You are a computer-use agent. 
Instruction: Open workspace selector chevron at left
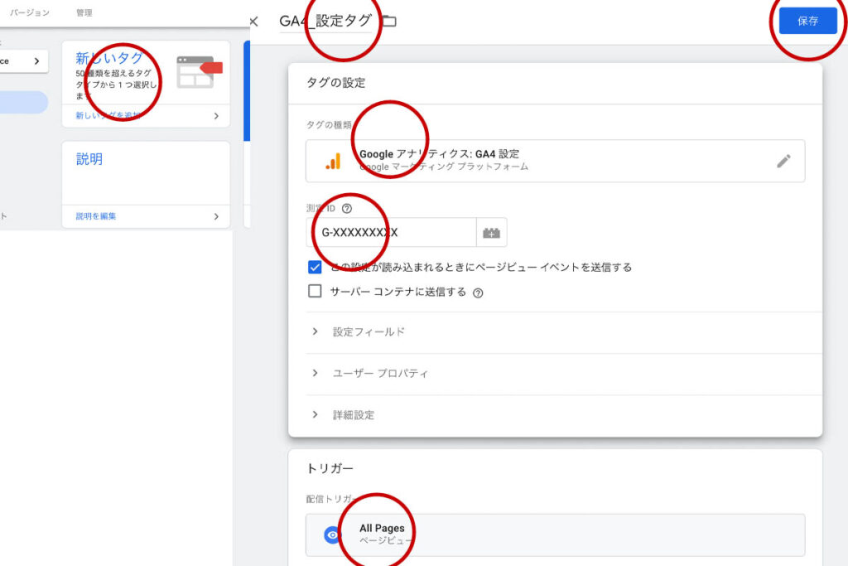click(x=36, y=61)
